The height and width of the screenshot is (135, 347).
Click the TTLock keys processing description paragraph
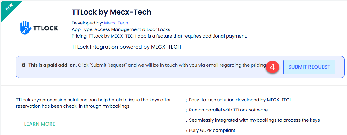tap(93, 103)
